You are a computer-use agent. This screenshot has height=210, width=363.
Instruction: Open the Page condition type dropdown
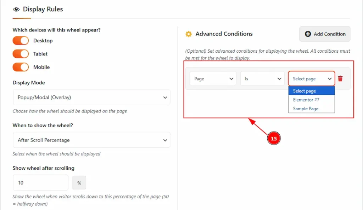(213, 78)
